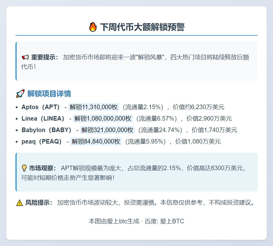Click the fire emoji in the title
The image size is (273, 246).
[93, 27]
